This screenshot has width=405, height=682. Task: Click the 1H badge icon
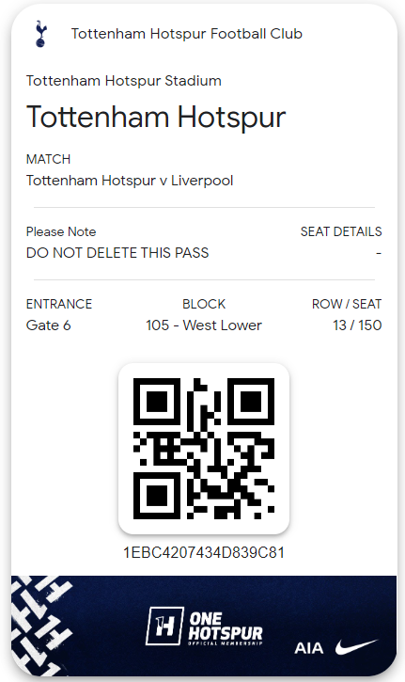pyautogui.click(x=164, y=626)
